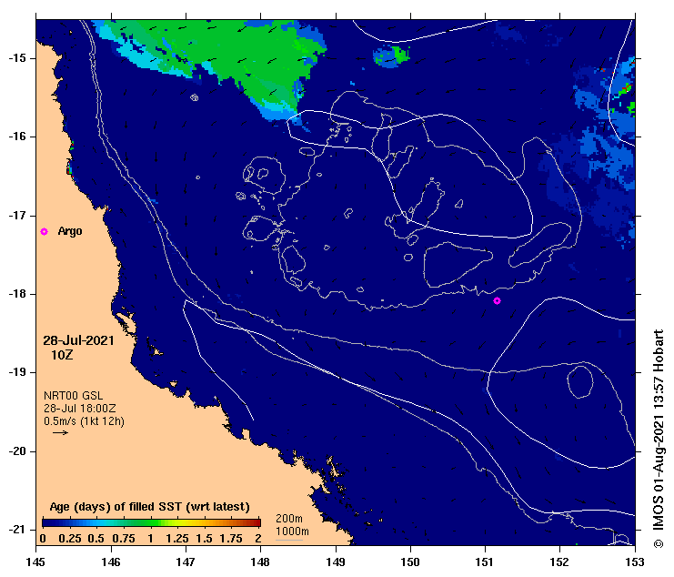
Task: Click the '151' longitude axis label
Action: (x=485, y=562)
